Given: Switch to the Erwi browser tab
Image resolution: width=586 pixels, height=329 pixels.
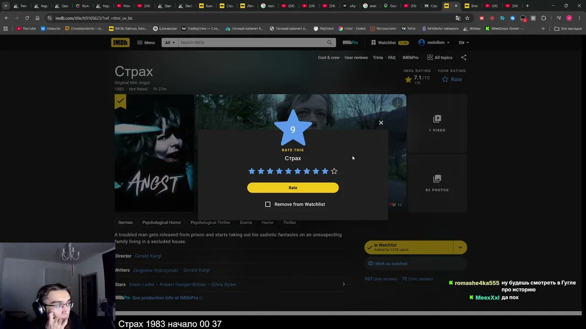Looking at the screenshot, I should point(472,6).
